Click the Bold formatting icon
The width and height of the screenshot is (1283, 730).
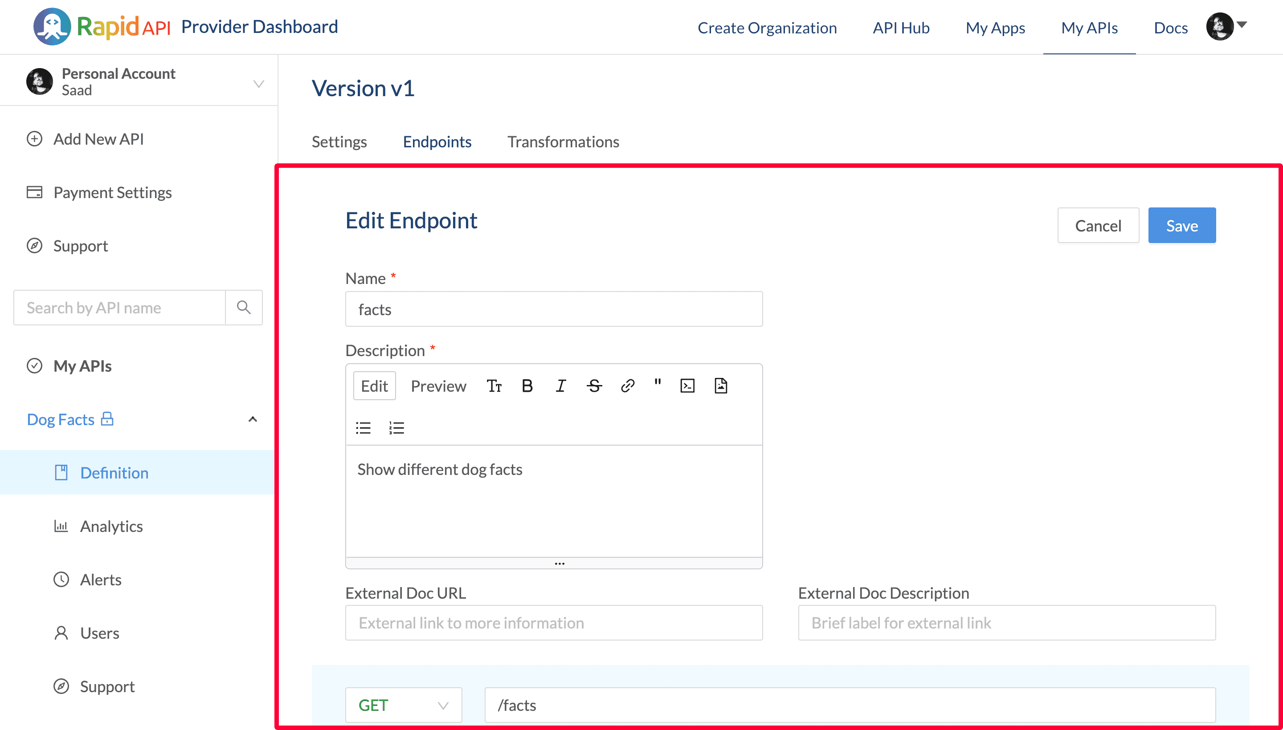click(527, 385)
